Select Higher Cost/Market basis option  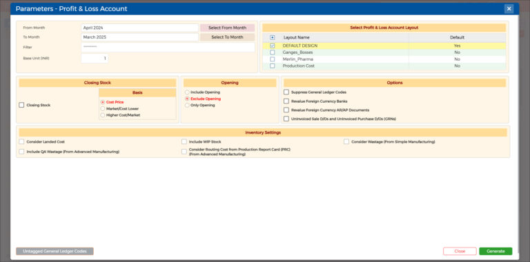(102, 115)
